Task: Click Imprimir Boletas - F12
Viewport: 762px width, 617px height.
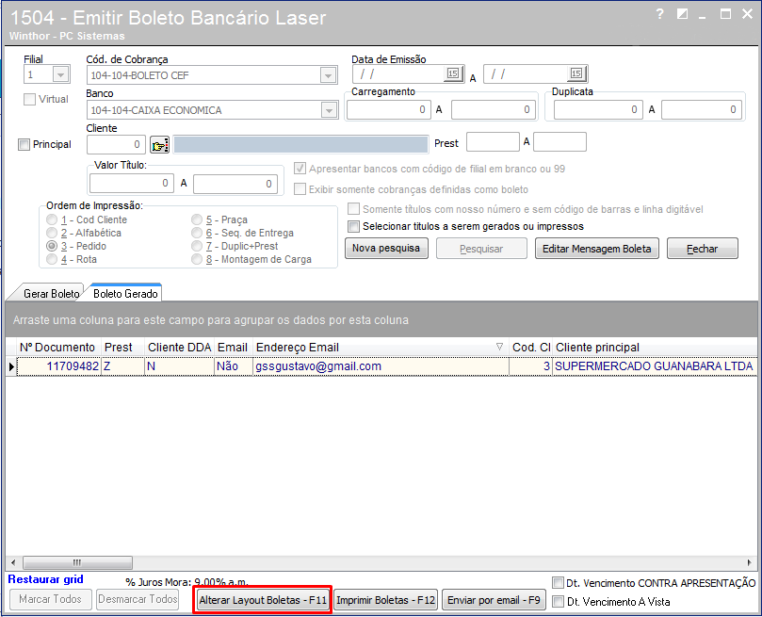Action: (x=386, y=600)
